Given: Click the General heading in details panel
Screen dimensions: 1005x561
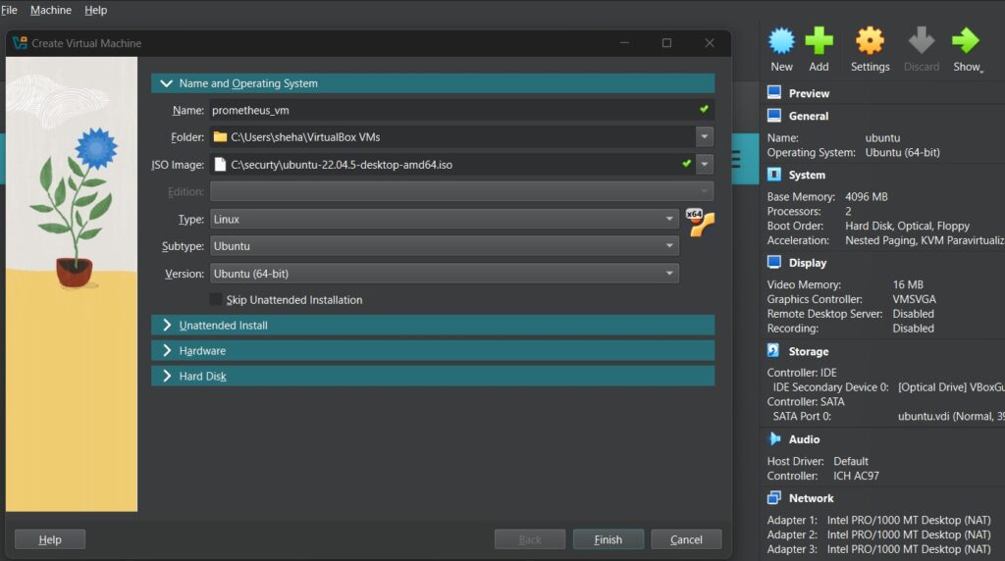Looking at the screenshot, I should [809, 116].
